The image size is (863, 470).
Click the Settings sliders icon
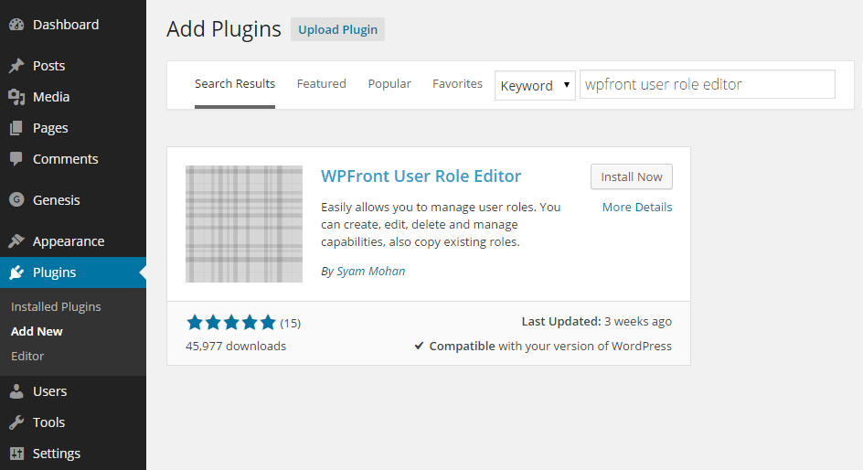[16, 454]
